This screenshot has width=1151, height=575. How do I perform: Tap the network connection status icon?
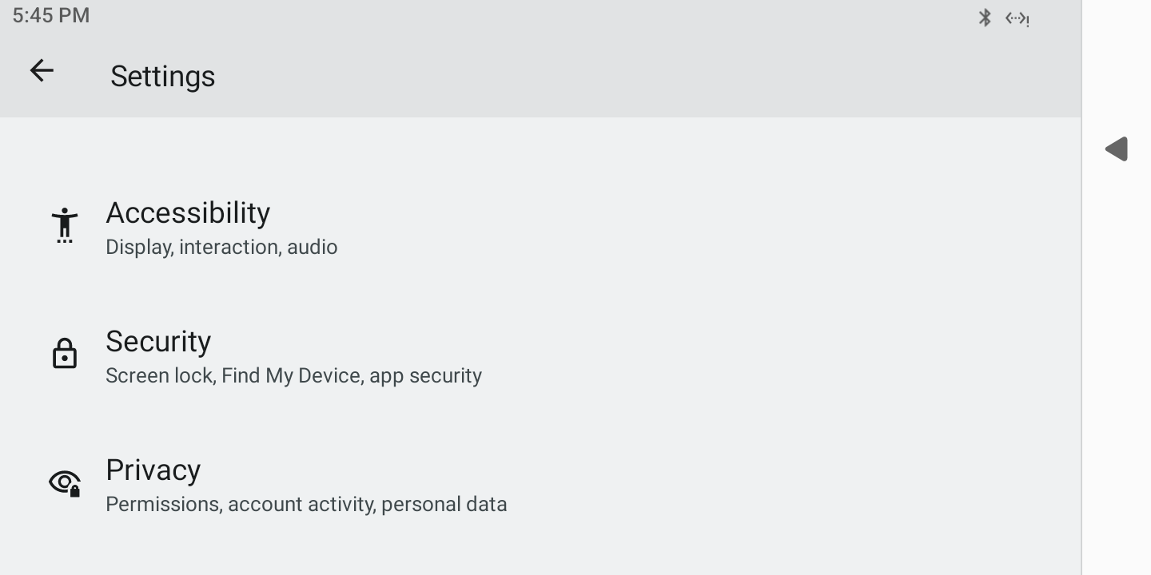[x=1017, y=18]
